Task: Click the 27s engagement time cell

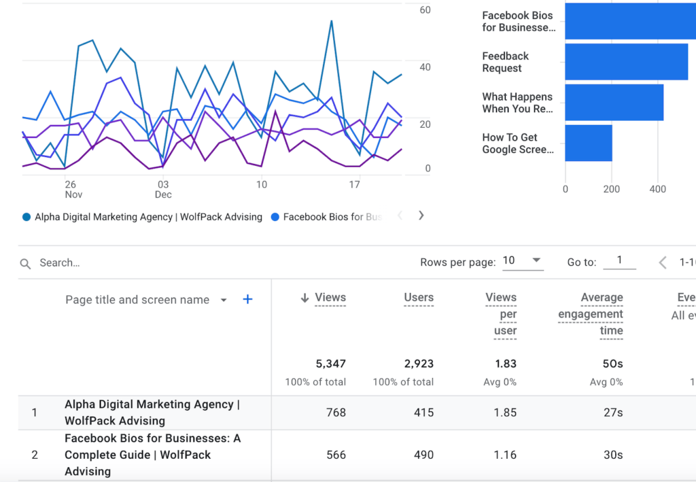Action: 613,413
